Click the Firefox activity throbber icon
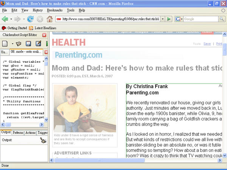This screenshot has width=227, height=170. [223, 11]
